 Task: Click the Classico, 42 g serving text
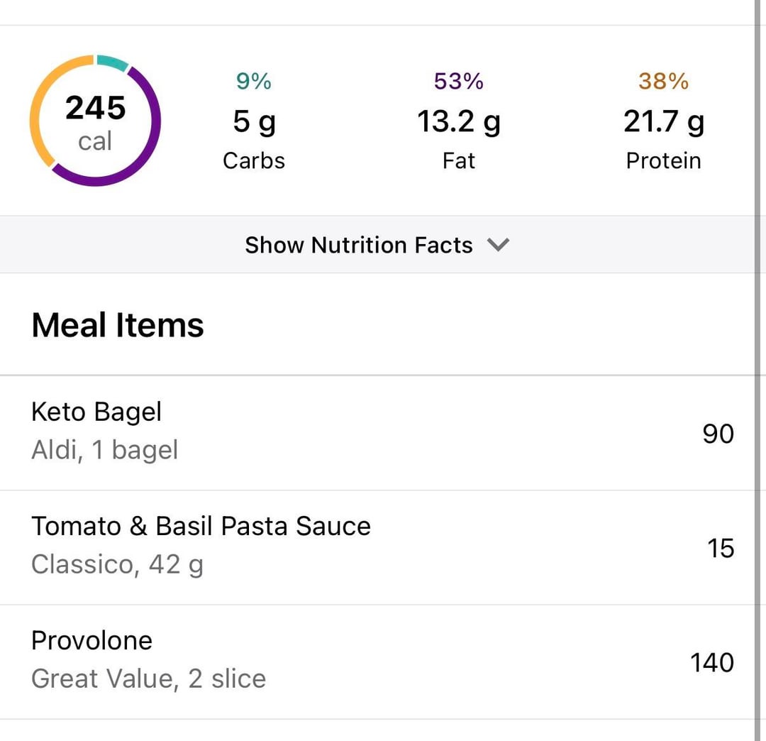click(117, 565)
